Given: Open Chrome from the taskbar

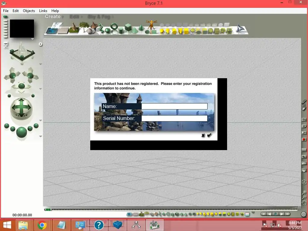Looking at the screenshot, I should [x=42, y=225].
